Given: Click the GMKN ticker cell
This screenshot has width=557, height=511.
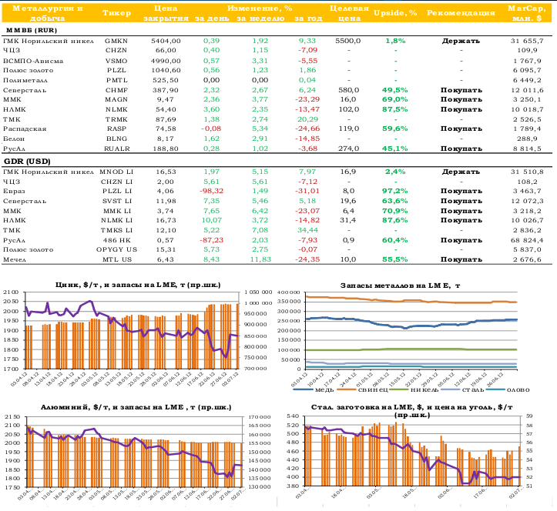Looking at the screenshot, I should 116,41.
